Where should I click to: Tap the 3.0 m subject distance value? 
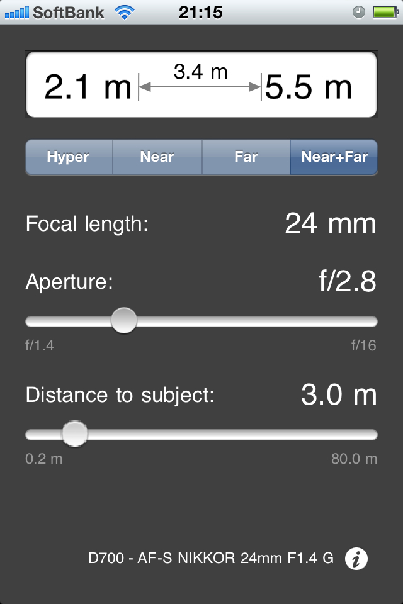click(338, 395)
